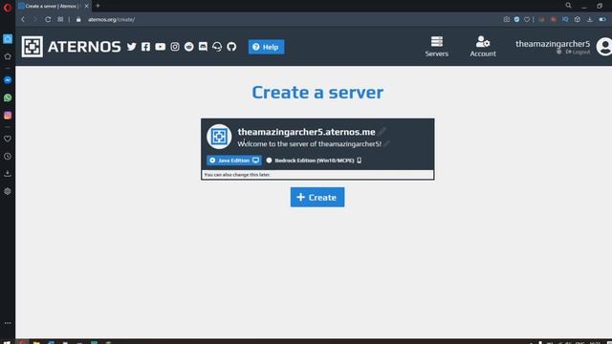Click text 'You can also change this later.'
This screenshot has width=612, height=344.
(237, 175)
